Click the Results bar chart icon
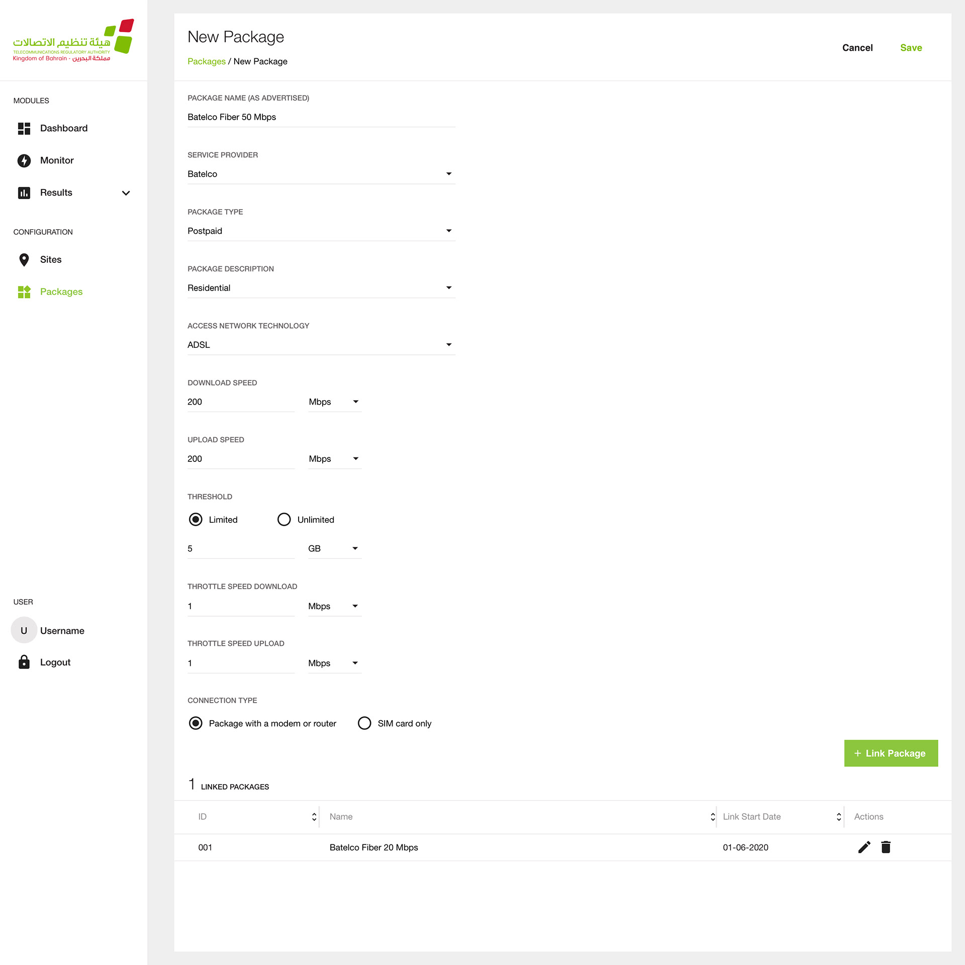Screen dimensions: 965x965 point(24,192)
